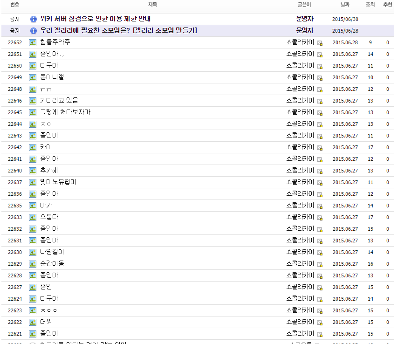This screenshot has width=397, height=344.
Task: Click the gallog icon beside author in row 22623
Action: pyautogui.click(x=320, y=311)
